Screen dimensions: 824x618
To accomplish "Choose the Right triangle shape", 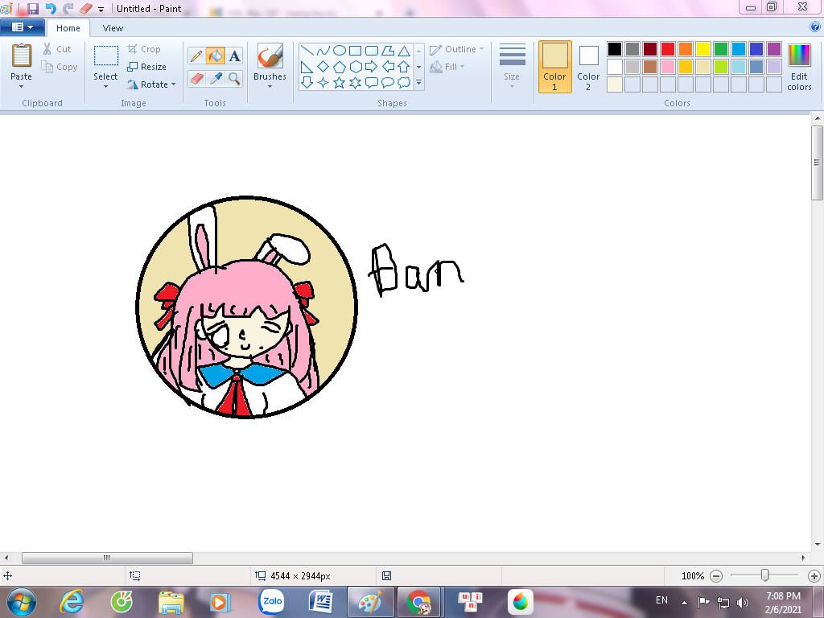I will coord(307,67).
